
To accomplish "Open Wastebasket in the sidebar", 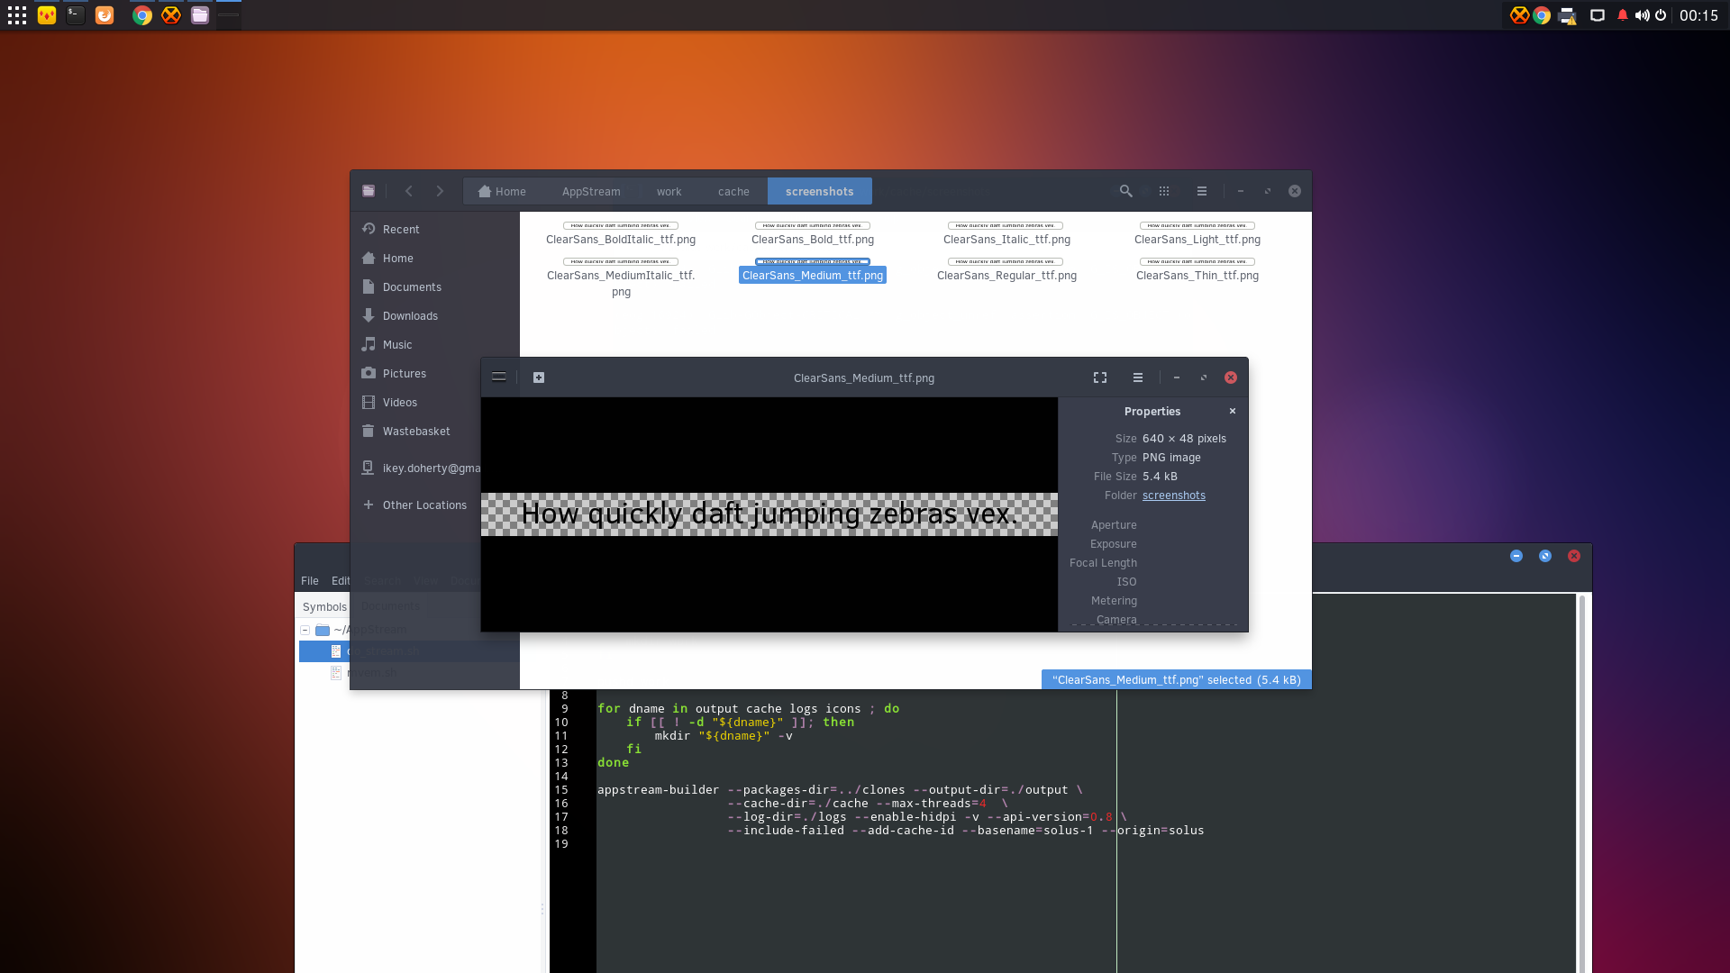I will pos(415,431).
